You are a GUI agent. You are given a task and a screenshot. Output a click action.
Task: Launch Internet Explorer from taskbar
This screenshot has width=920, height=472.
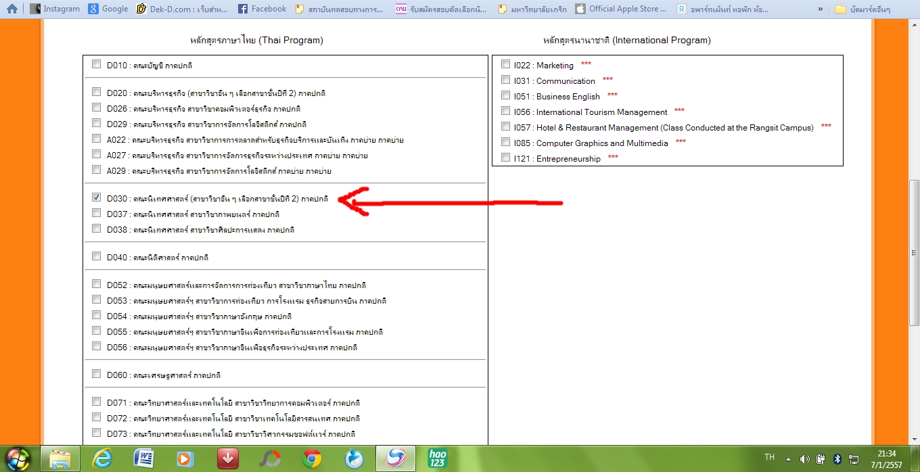[x=102, y=458]
